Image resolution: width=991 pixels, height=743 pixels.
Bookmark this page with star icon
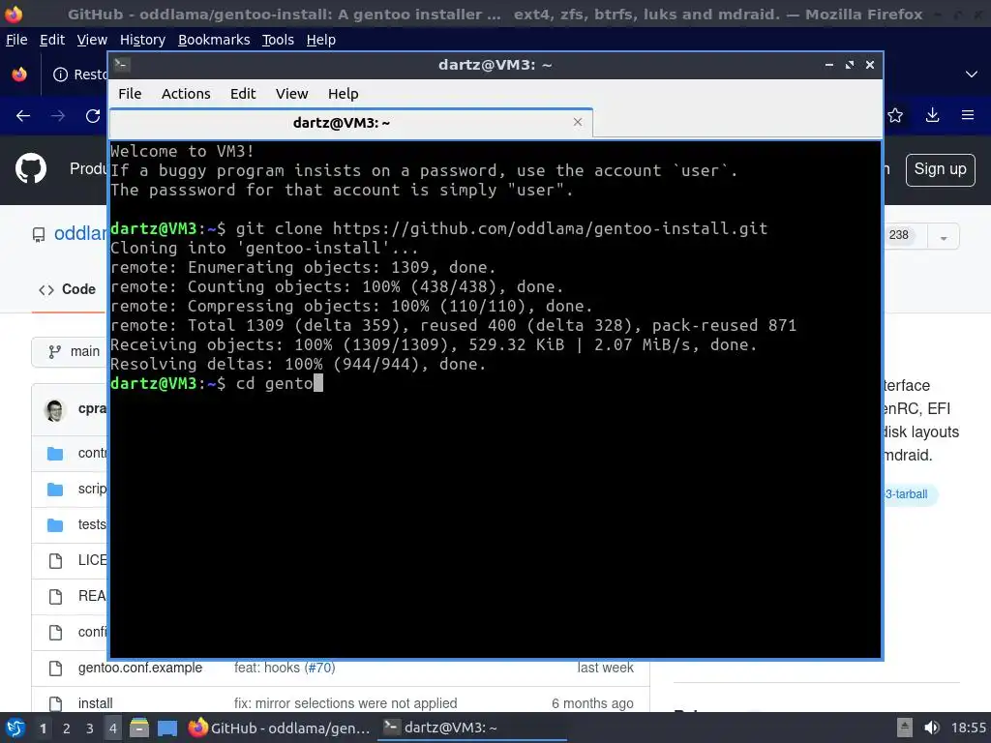[x=895, y=115]
